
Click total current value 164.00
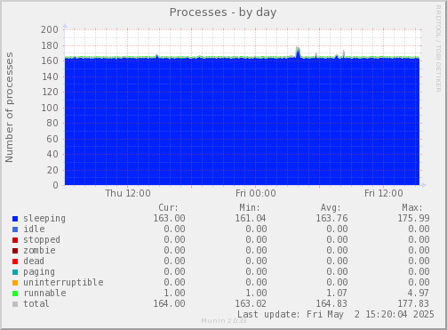[169, 303]
